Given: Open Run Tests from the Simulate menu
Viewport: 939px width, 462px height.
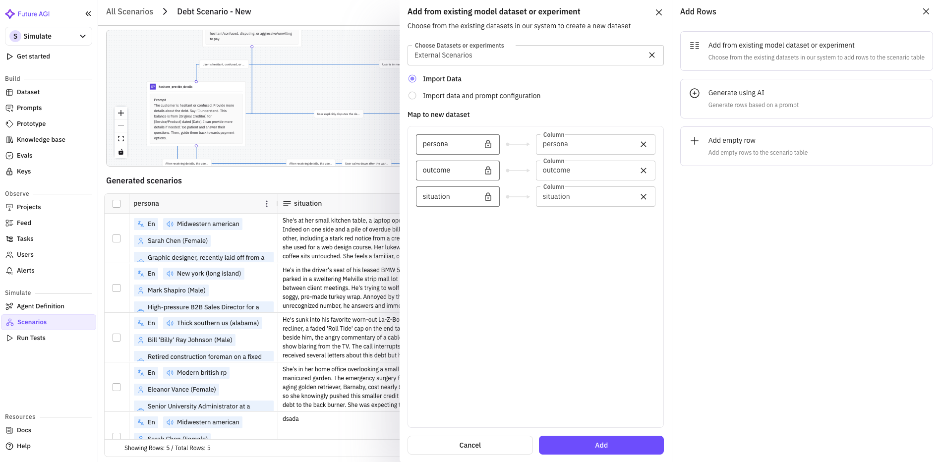Looking at the screenshot, I should click(x=31, y=338).
